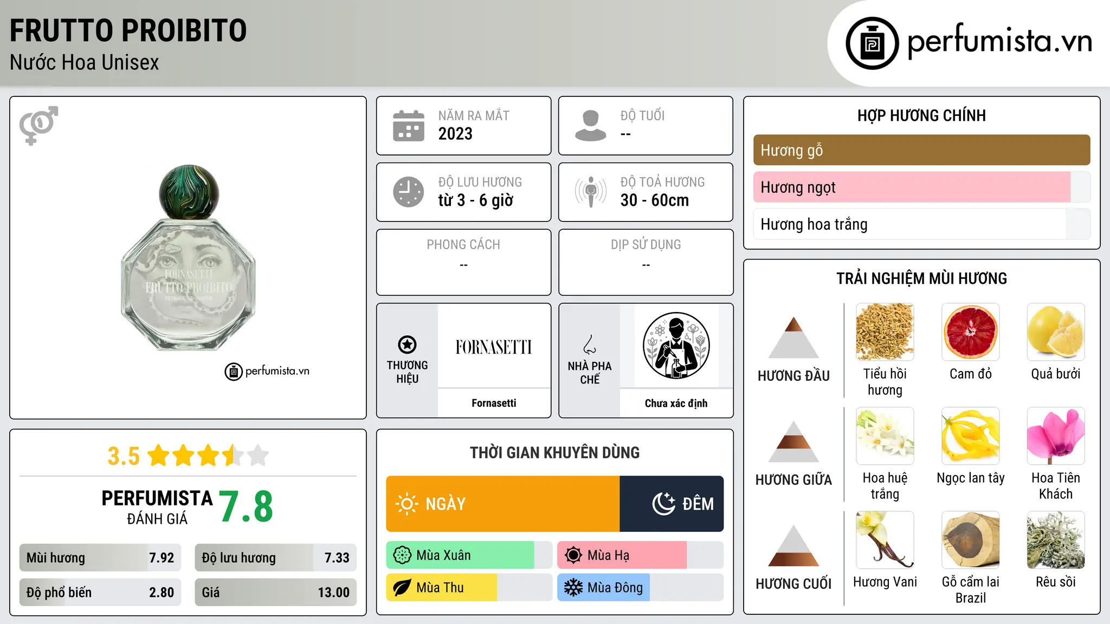This screenshot has width=1110, height=624.
Task: Click the orange Ngày usage bar
Action: (503, 504)
